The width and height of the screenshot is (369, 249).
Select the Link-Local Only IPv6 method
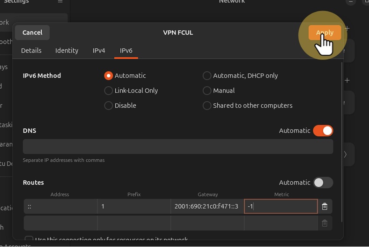(109, 91)
